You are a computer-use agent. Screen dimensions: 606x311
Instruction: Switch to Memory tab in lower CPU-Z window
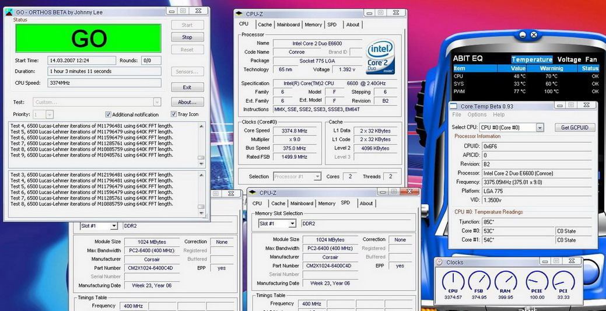[x=327, y=204]
